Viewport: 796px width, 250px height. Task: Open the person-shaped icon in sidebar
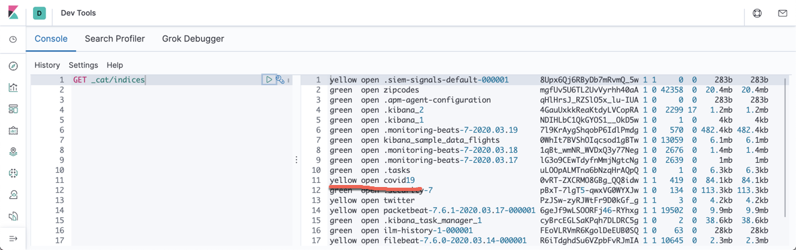[13, 194]
